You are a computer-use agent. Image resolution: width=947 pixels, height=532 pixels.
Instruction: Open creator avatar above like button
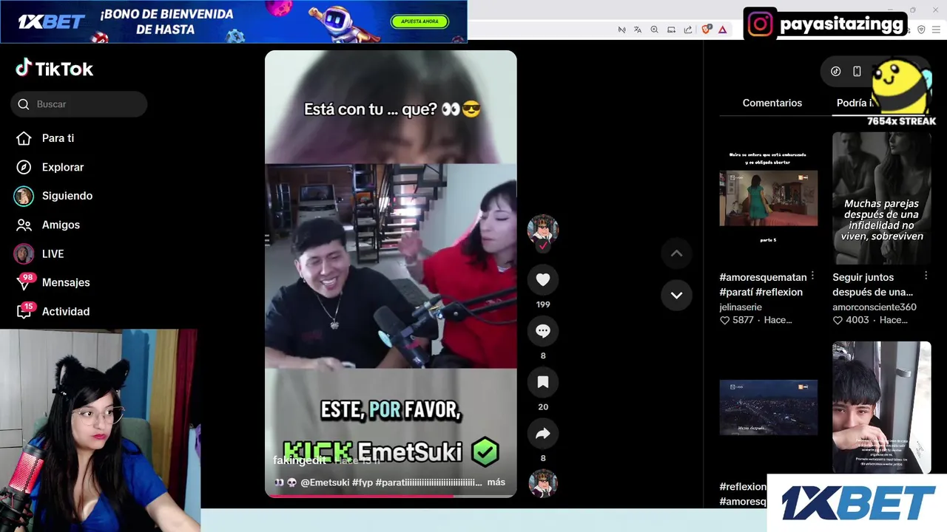pos(542,231)
